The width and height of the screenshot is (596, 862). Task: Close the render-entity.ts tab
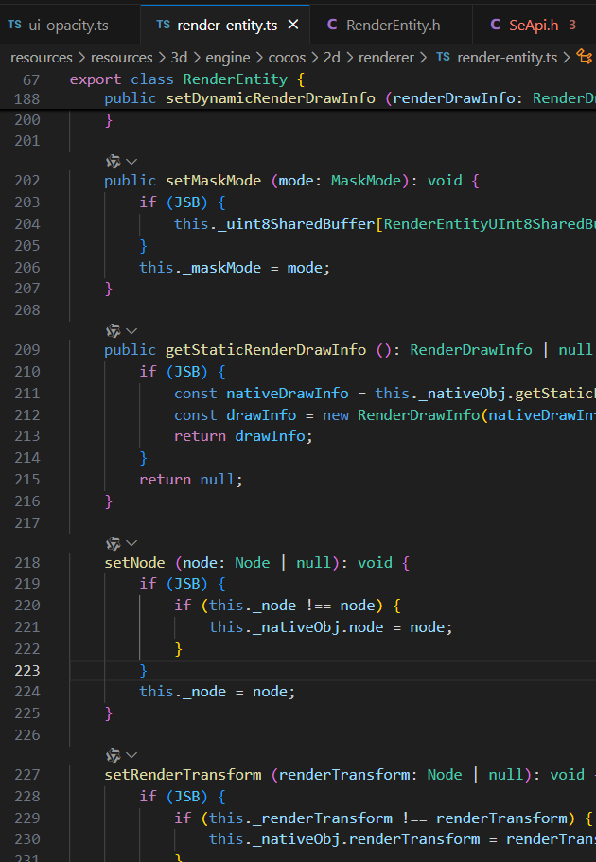click(293, 25)
